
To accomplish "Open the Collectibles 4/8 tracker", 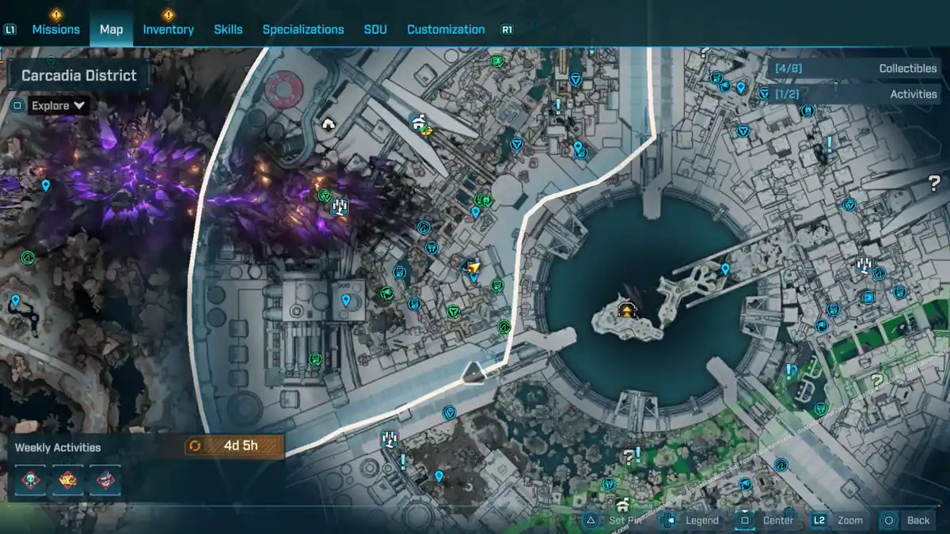I will click(x=855, y=69).
